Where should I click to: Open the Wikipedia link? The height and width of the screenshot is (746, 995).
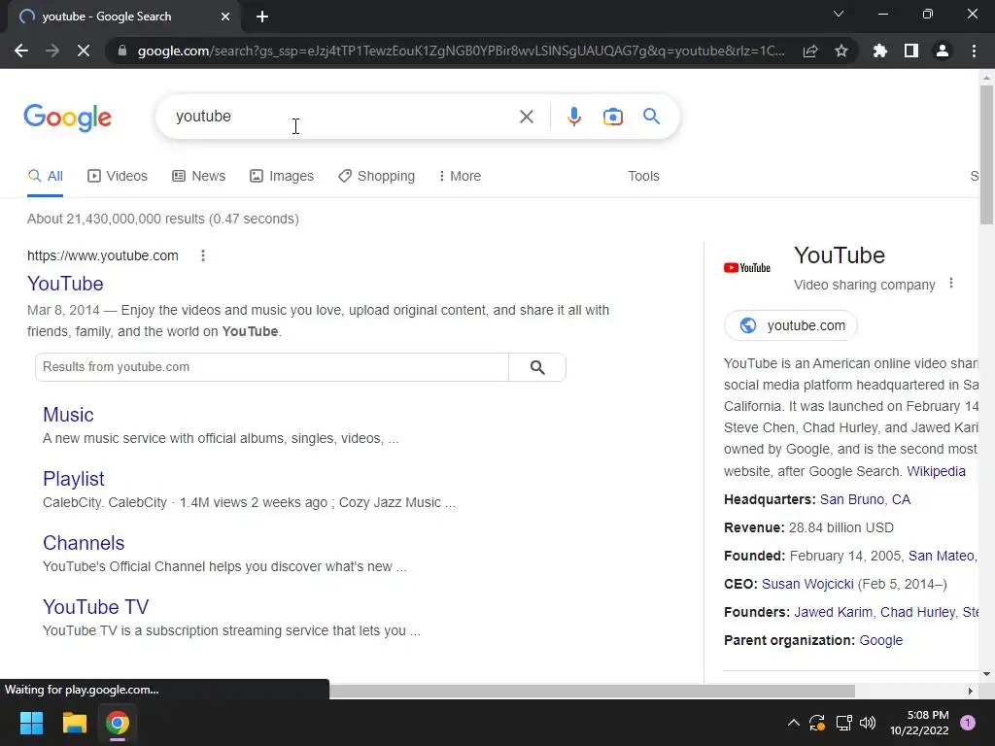(x=936, y=471)
